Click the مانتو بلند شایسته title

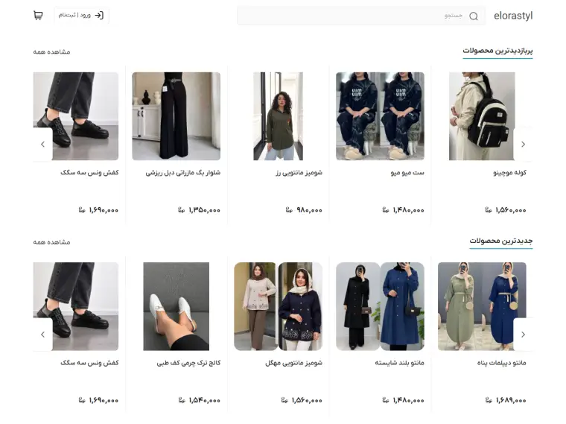pyautogui.click(x=400, y=363)
